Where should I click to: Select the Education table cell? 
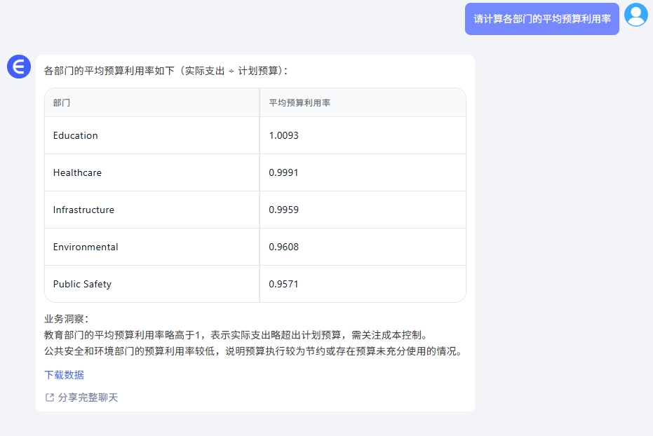[x=152, y=135]
